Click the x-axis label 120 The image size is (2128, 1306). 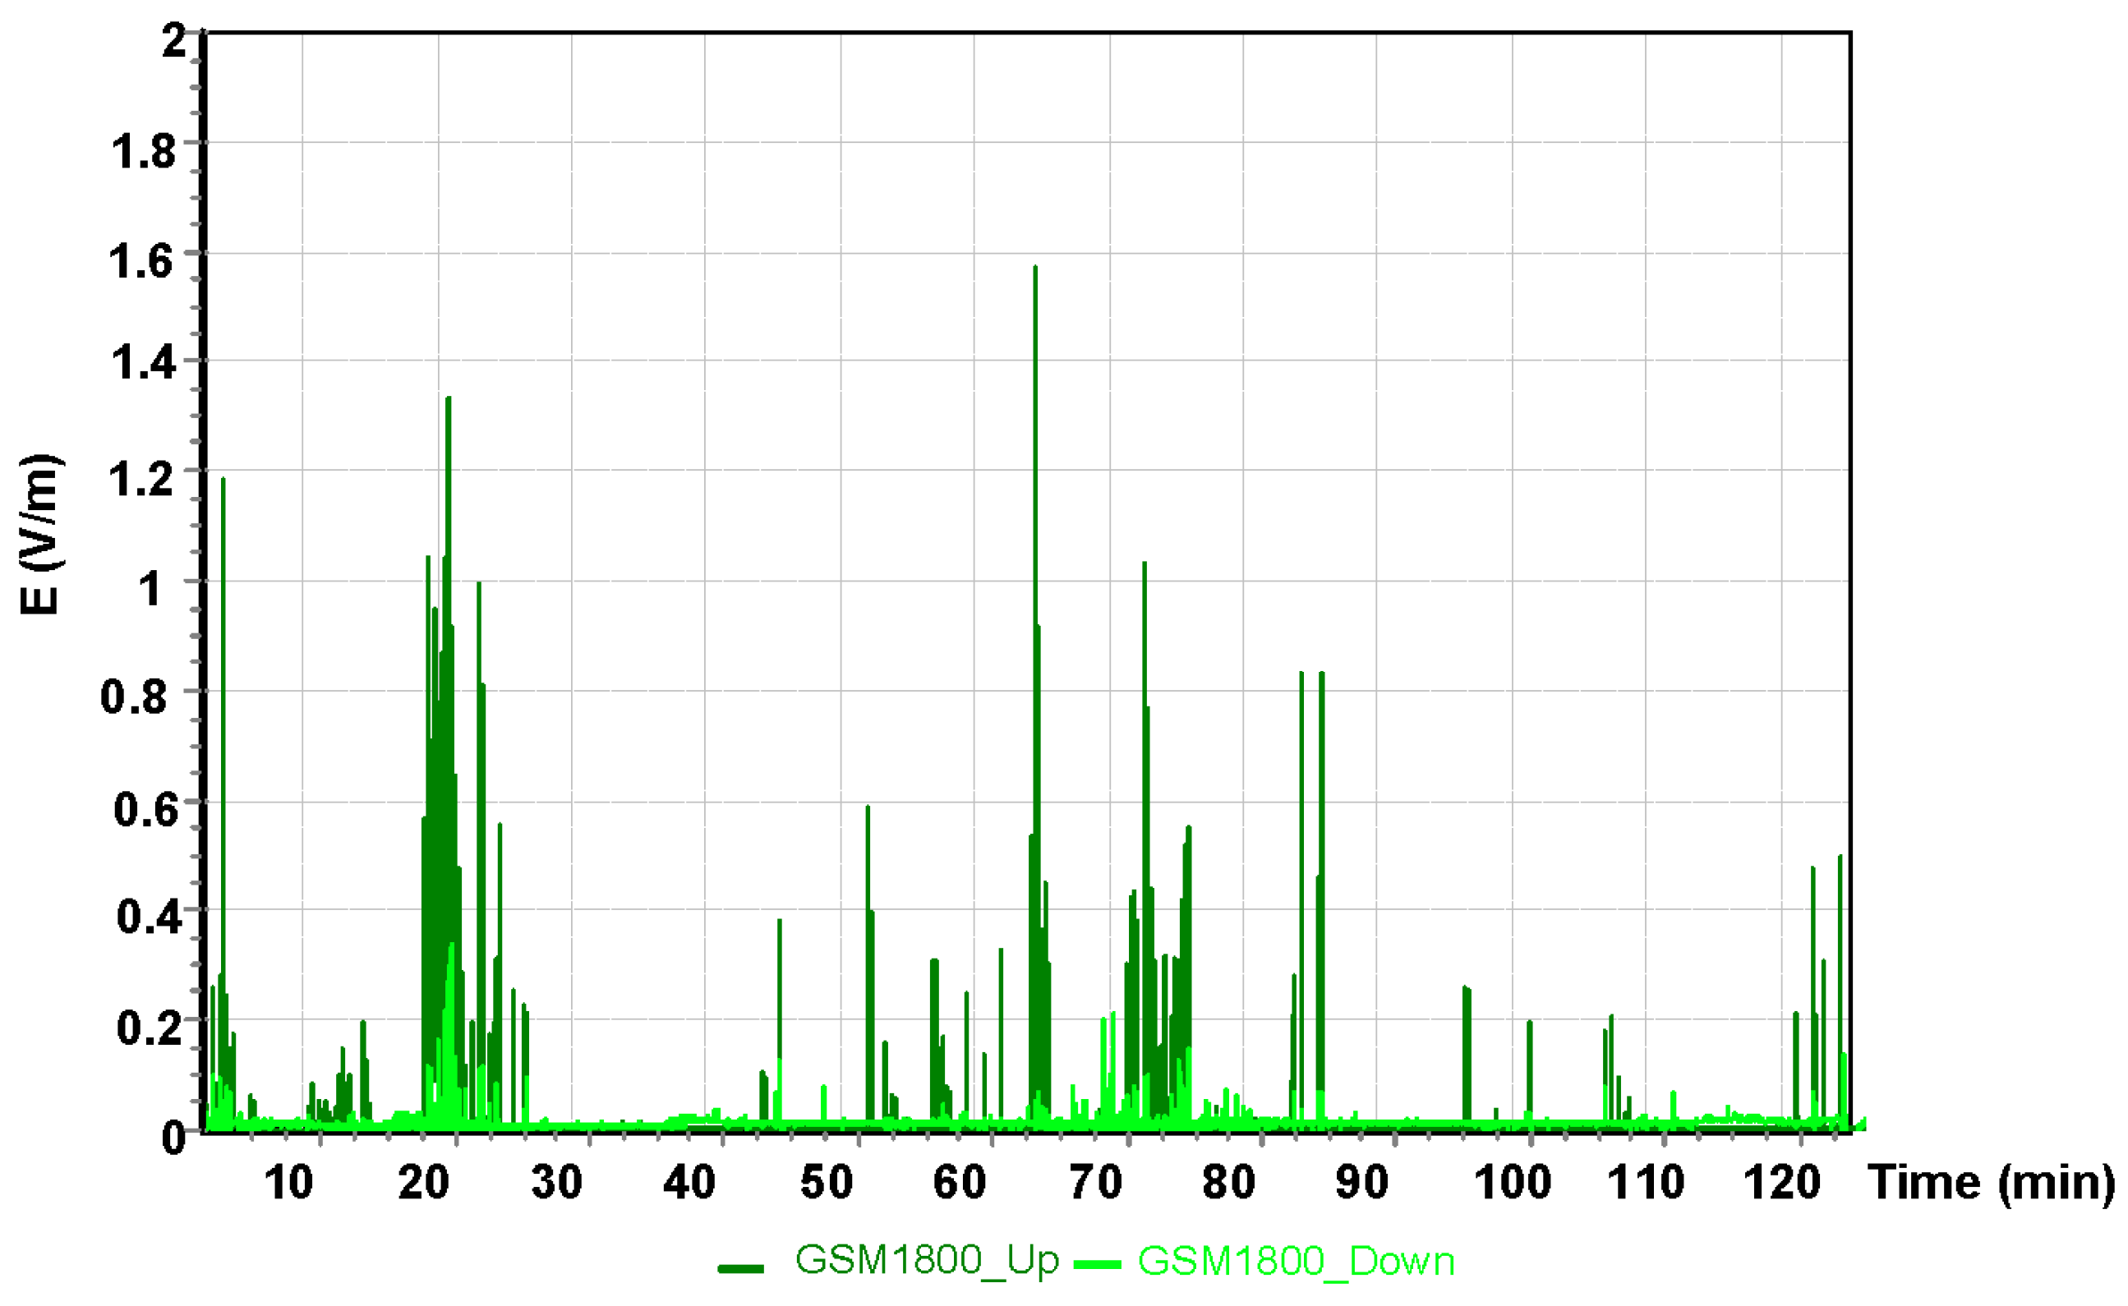tap(1781, 1183)
